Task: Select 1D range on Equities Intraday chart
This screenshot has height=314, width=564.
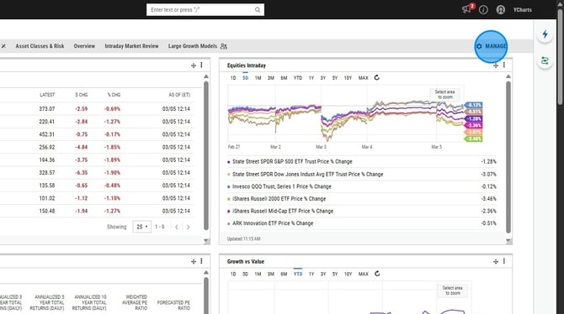Action: tap(233, 78)
